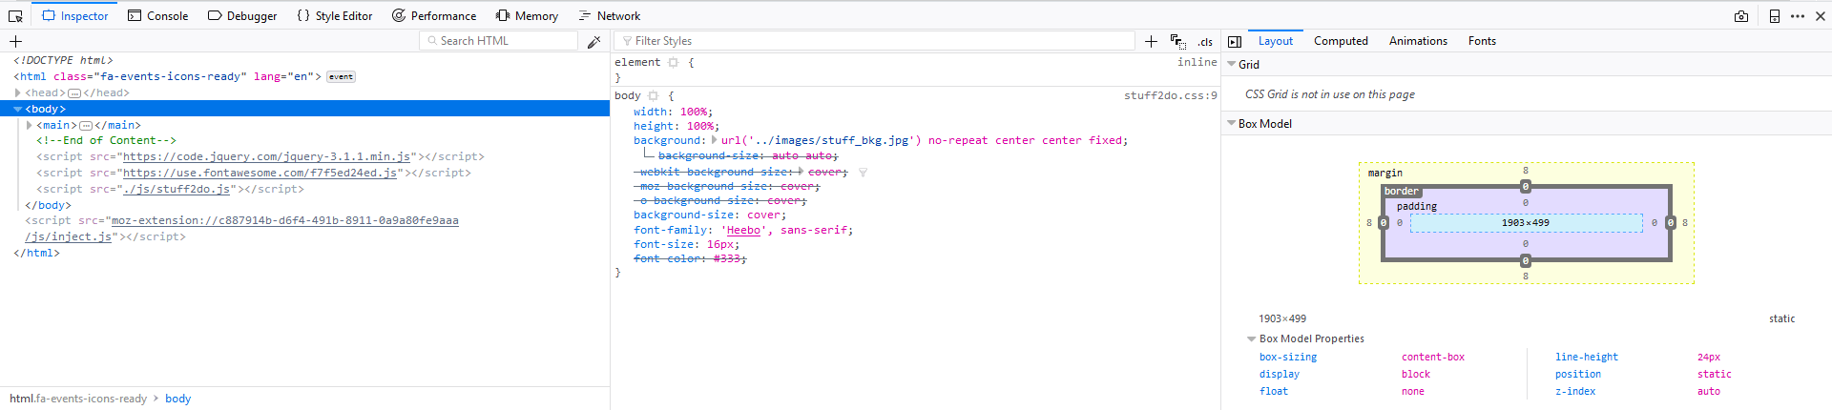Click the filter icon beside -webkit-background-size
1832x410 pixels.
point(863,173)
